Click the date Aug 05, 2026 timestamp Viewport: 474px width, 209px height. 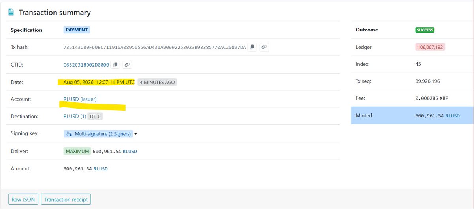click(99, 82)
